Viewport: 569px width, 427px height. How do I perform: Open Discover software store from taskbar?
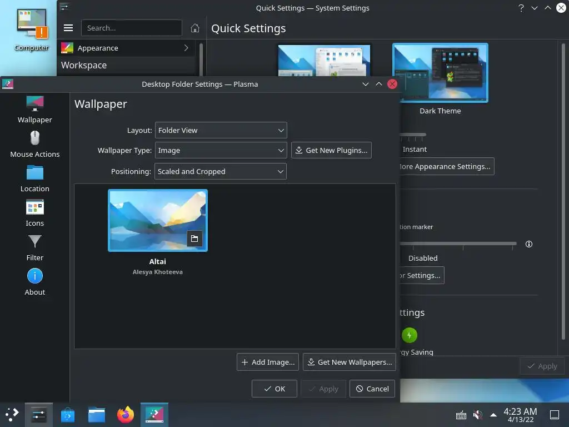pyautogui.click(x=67, y=415)
